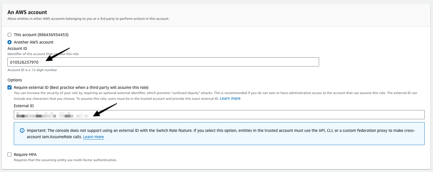Click the "An AWS account" section heading
This screenshot has height=172, width=433.
tap(27, 12)
